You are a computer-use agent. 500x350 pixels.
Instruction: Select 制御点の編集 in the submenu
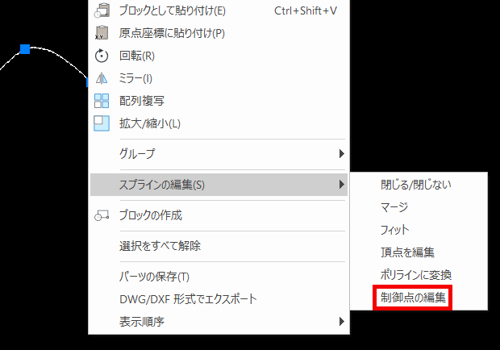click(413, 298)
